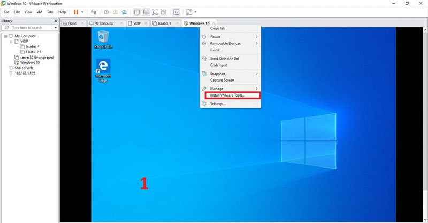Close the Issabel 4 tab
The height and width of the screenshot is (223, 428).
[178, 23]
